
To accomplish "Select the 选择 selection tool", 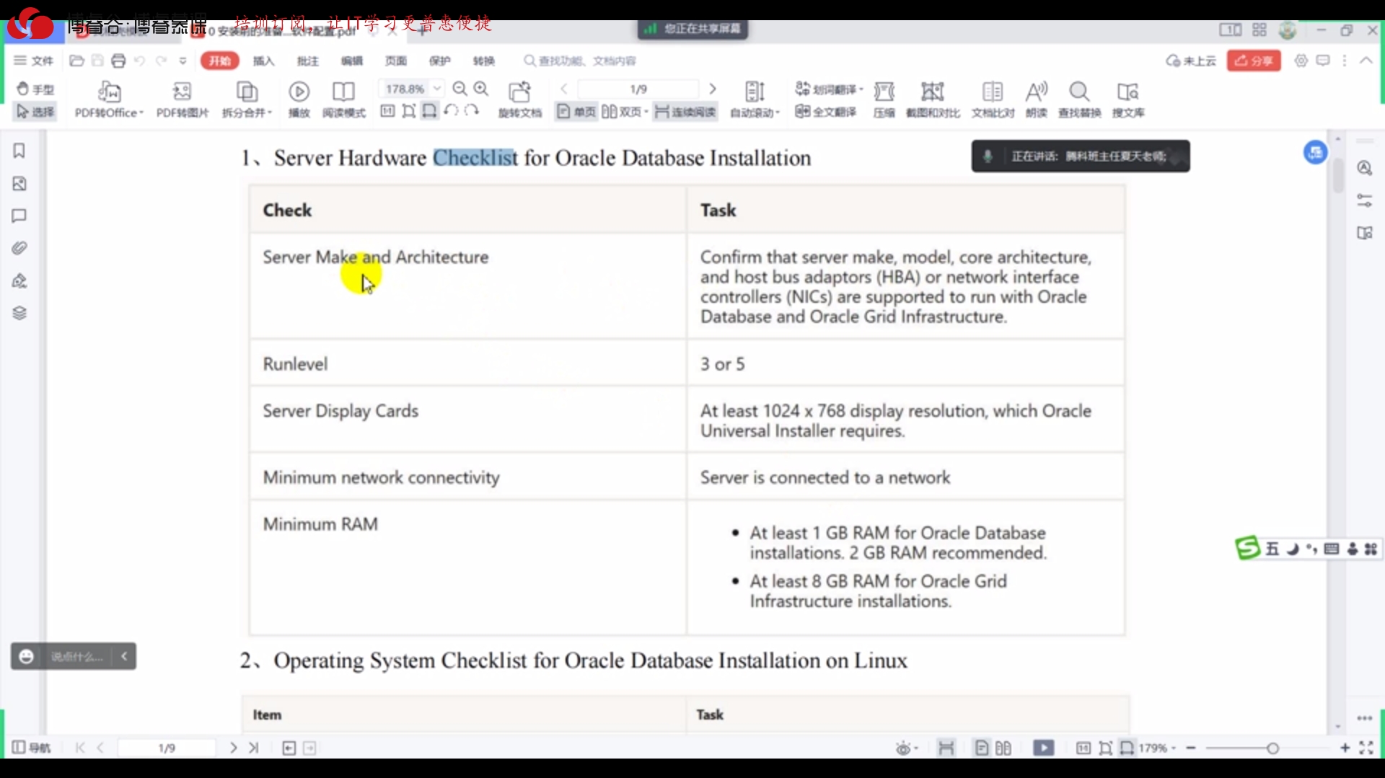I will [35, 111].
